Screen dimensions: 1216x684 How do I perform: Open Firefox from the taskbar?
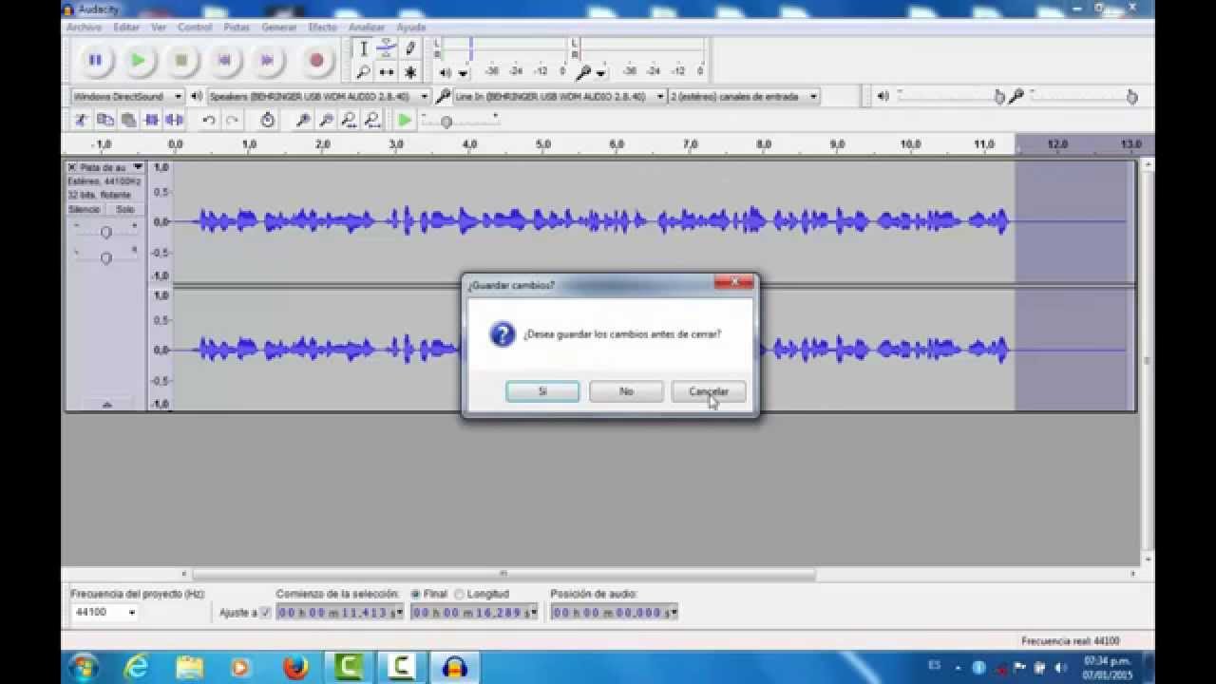click(x=294, y=667)
